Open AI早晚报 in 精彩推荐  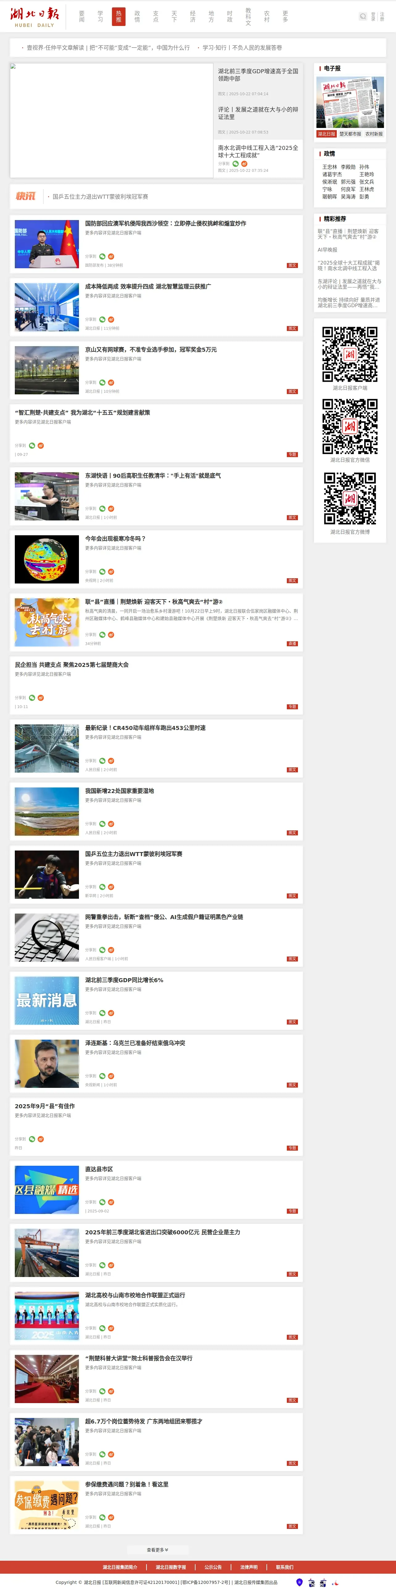point(328,249)
